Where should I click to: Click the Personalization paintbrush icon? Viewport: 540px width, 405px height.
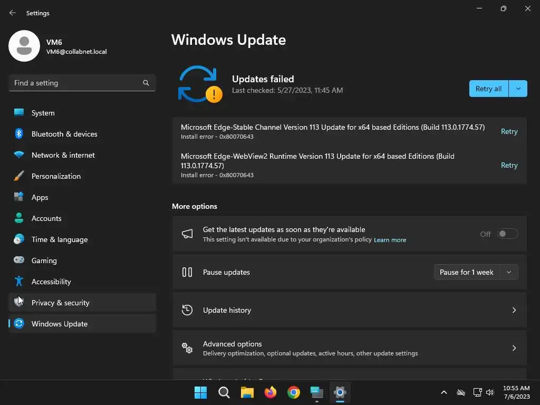(x=19, y=176)
